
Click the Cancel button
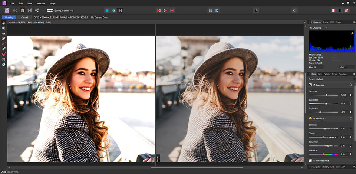pyautogui.click(x=24, y=17)
